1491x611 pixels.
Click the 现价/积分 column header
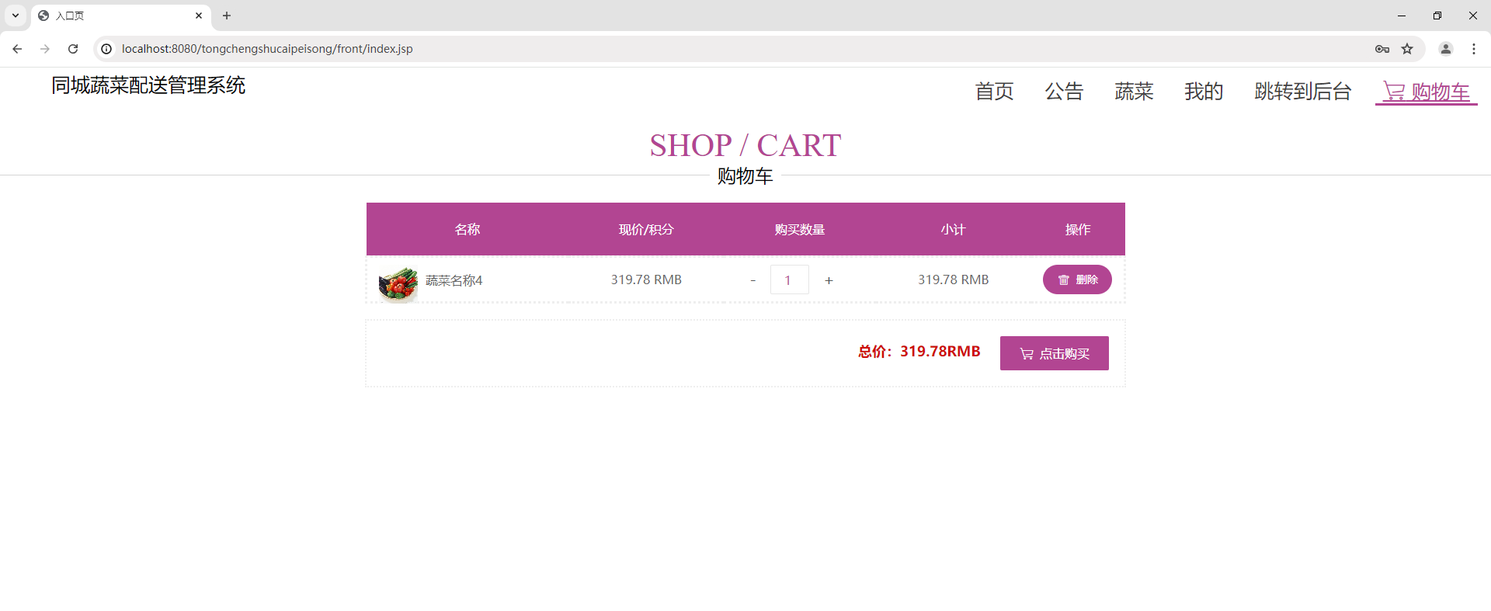click(x=646, y=230)
